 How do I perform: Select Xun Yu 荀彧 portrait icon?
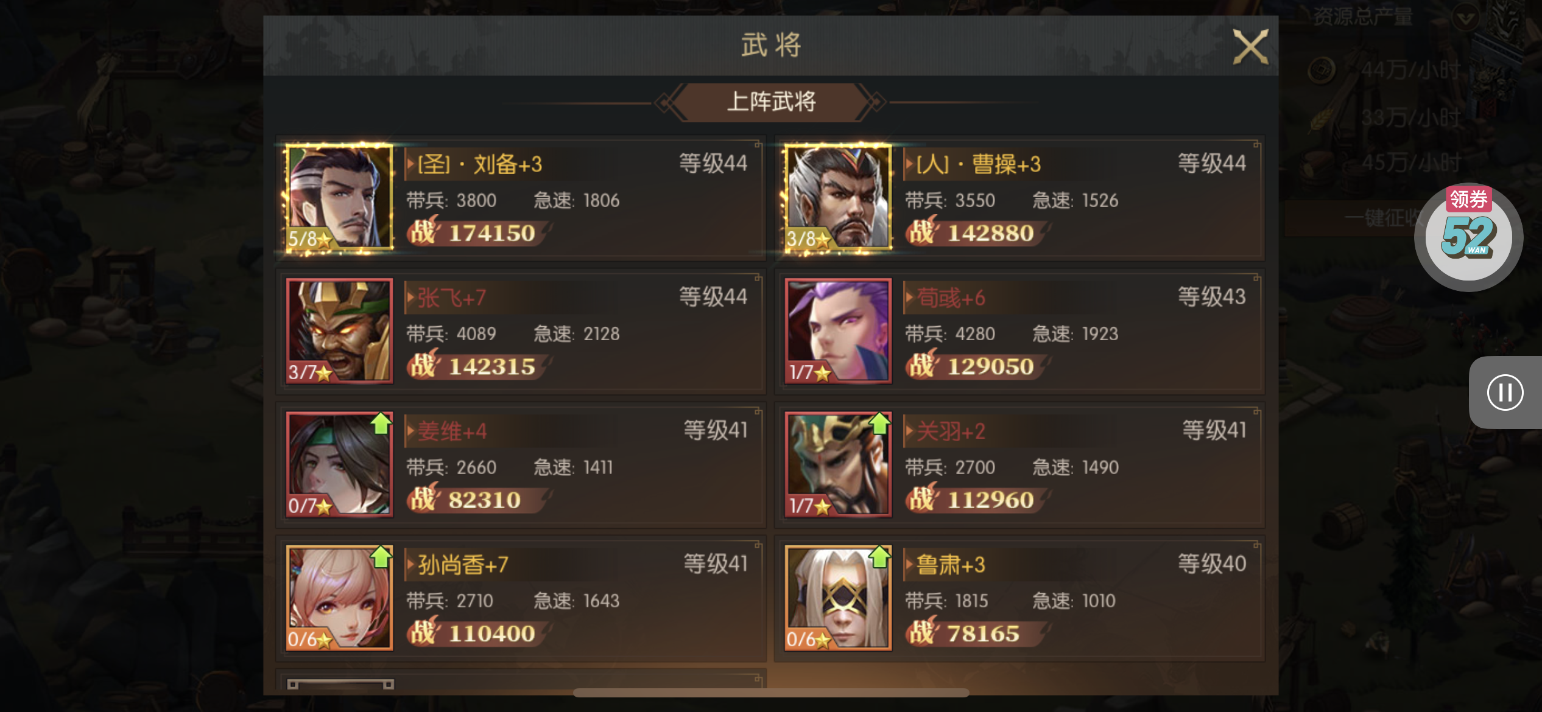(837, 331)
